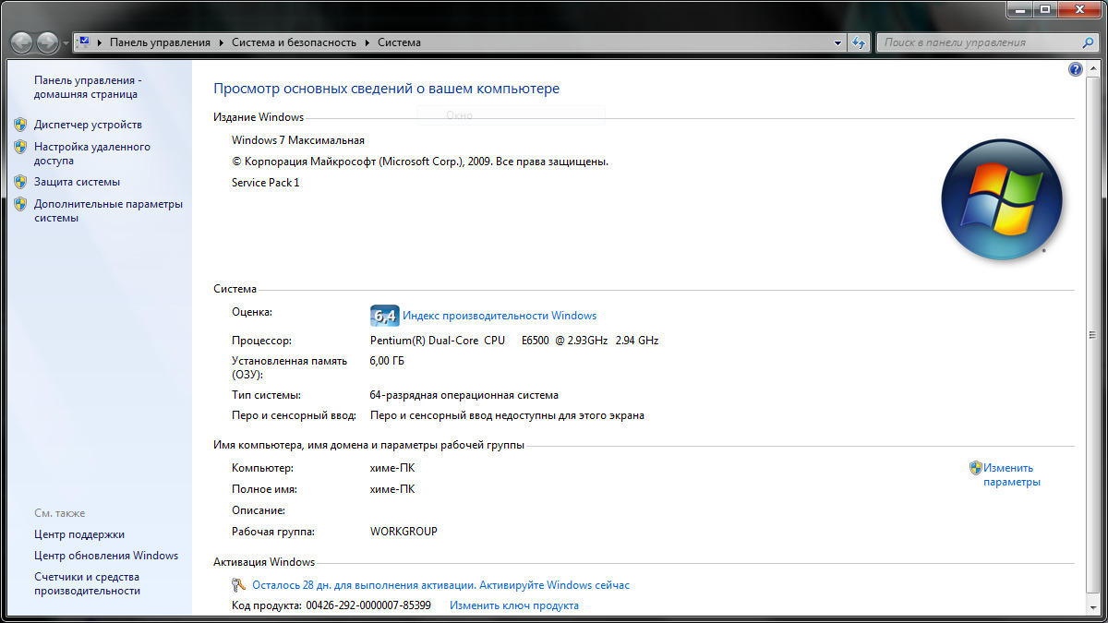Click the 6,4 performance rating badge
Image resolution: width=1108 pixels, height=623 pixels.
[x=384, y=315]
